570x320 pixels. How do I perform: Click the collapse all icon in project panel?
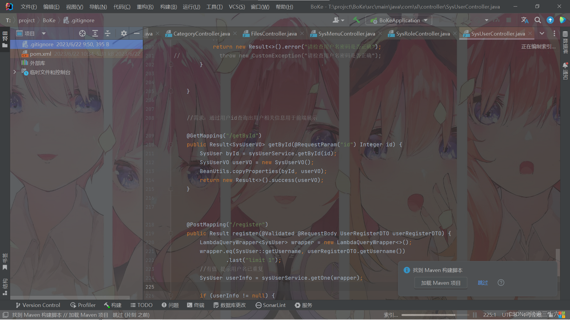(107, 33)
